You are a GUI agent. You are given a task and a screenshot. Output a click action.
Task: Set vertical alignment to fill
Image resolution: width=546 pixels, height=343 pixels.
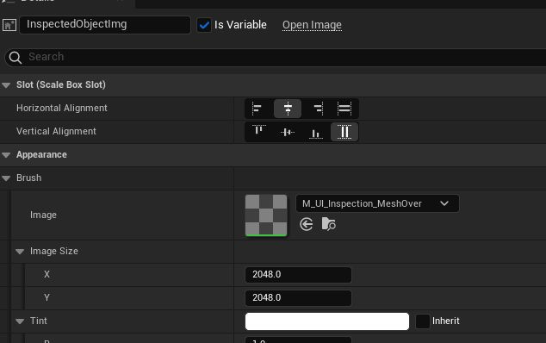(x=344, y=132)
